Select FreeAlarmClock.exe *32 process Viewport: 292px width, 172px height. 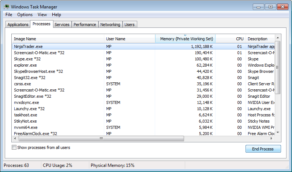tap(143, 133)
